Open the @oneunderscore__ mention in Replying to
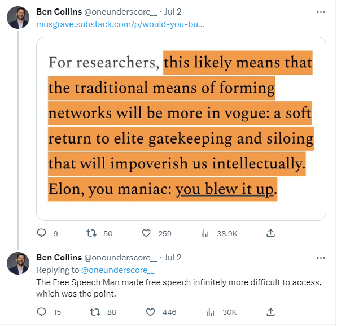Screen dimensions: 337x326 (x=118, y=270)
